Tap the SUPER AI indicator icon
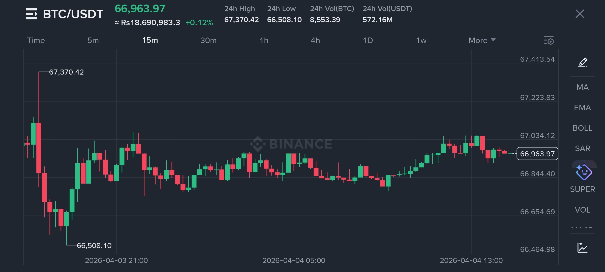Image resolution: width=605 pixels, height=272 pixels. [x=584, y=173]
